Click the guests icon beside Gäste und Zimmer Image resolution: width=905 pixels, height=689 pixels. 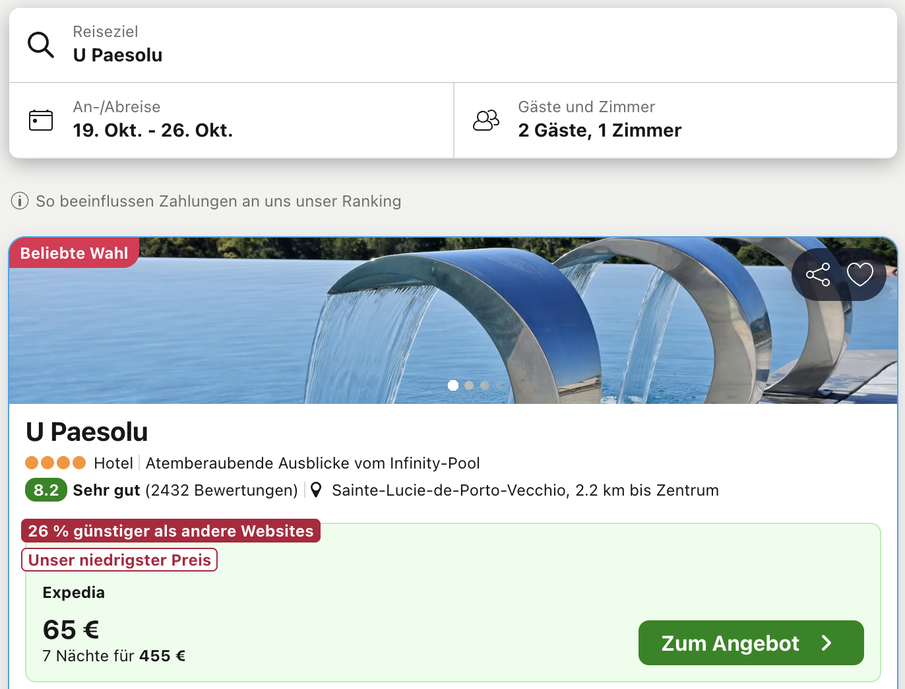click(x=486, y=120)
